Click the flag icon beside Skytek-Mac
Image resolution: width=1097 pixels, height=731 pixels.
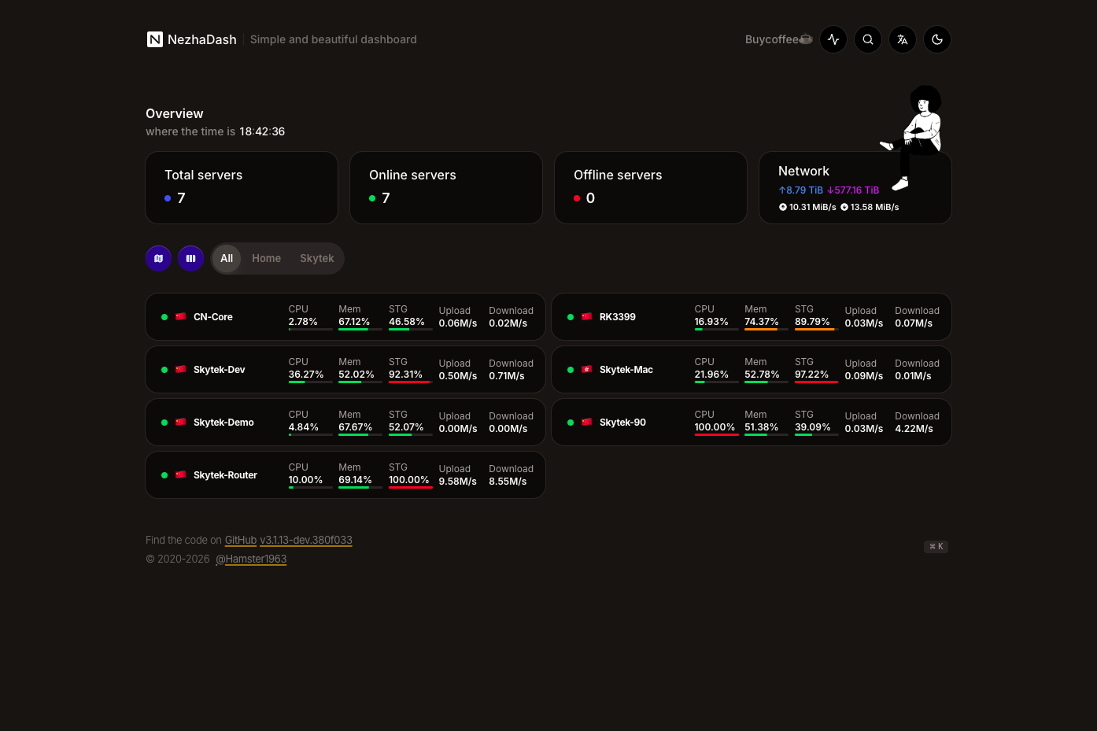(586, 369)
